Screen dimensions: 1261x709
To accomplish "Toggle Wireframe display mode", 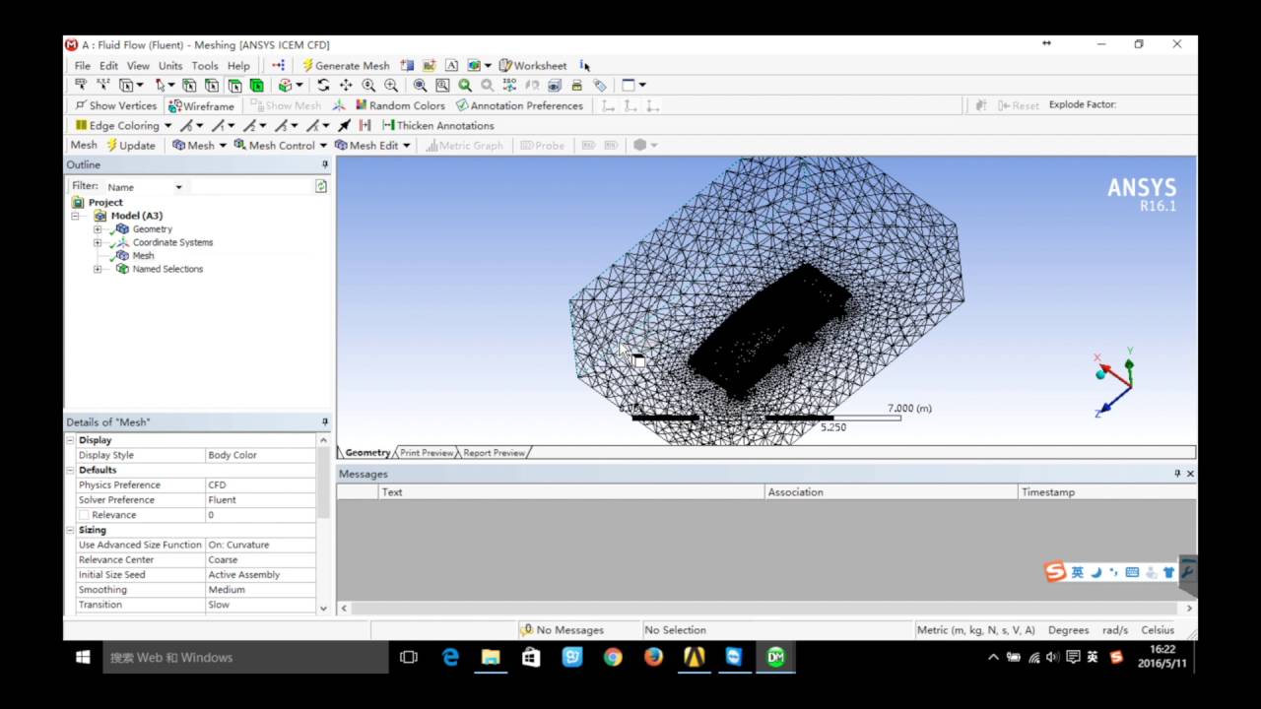I will click(x=202, y=105).
